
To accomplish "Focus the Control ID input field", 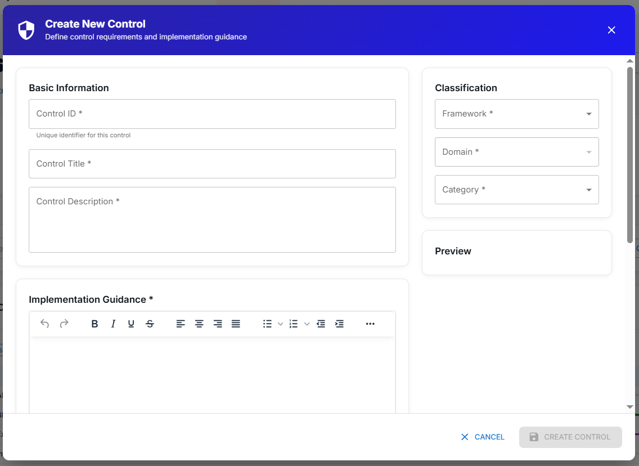I will tap(212, 114).
